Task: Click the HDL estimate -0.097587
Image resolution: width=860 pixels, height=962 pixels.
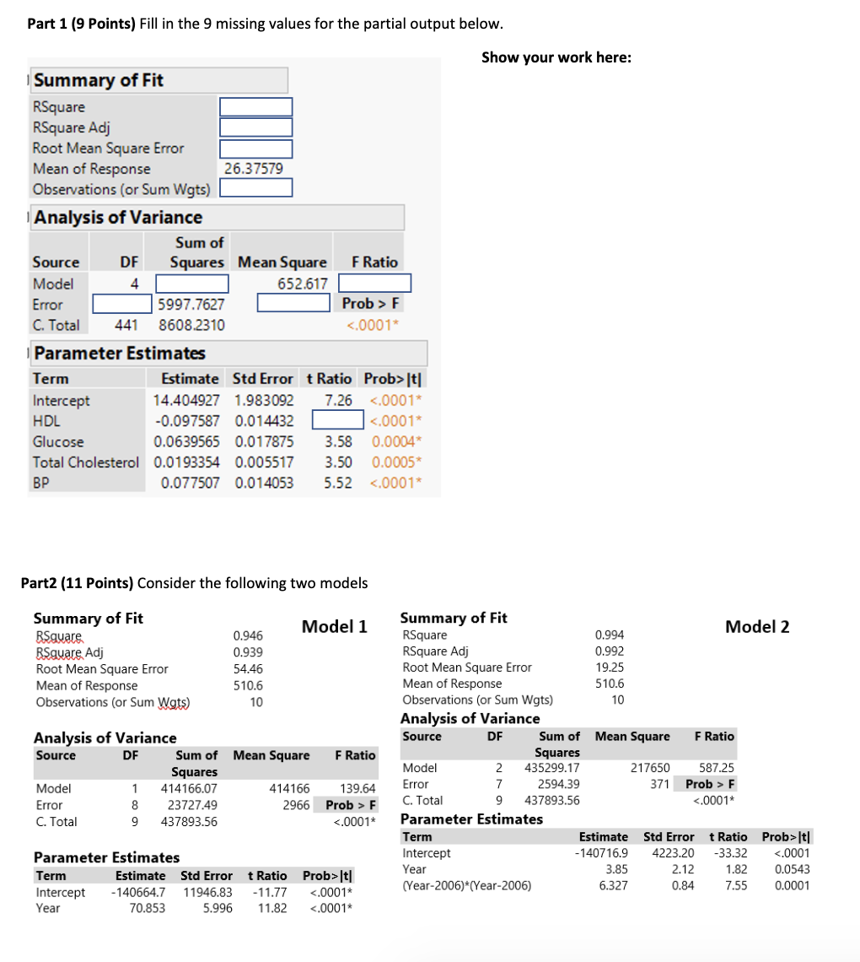Action: (187, 421)
